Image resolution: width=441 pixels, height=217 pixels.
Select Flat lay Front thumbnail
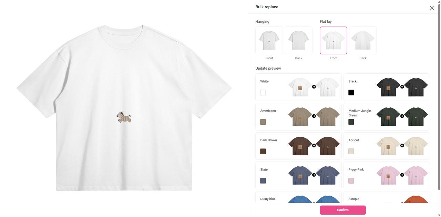coord(334,40)
